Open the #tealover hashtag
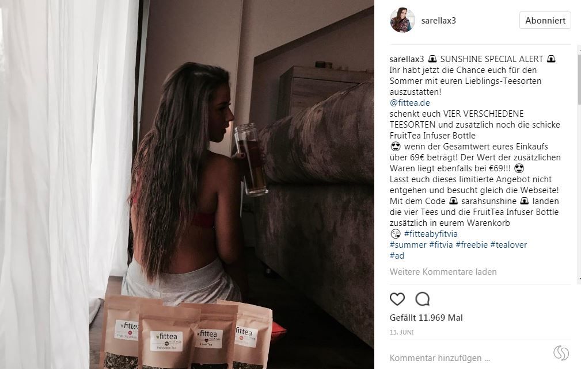The width and height of the screenshot is (581, 369). (508, 245)
